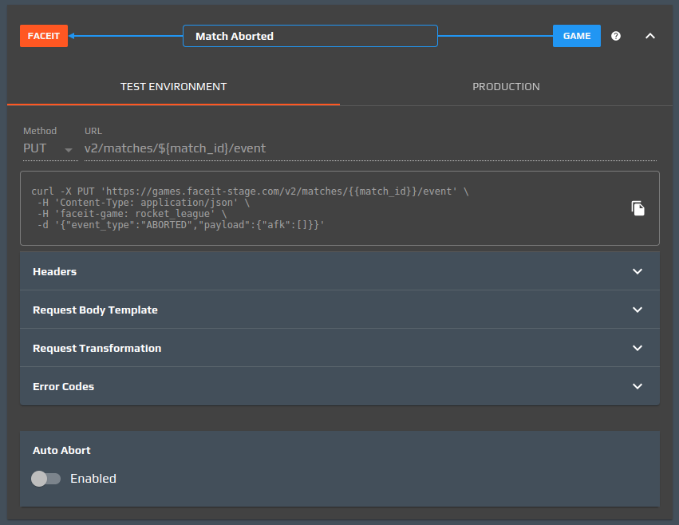Screen dimensions: 679x525
Task: Collapse the Match Aborted panel with top chevron
Action: 649,36
